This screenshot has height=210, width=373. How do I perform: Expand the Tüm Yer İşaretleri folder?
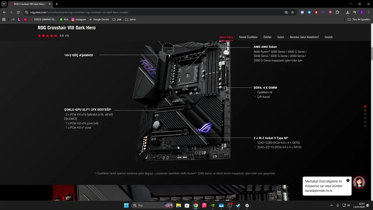point(359,20)
